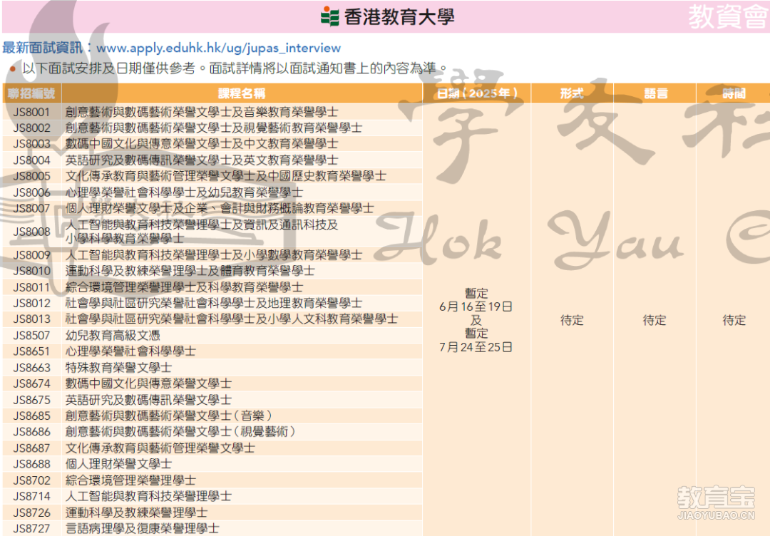This screenshot has width=770, height=536.
Task: Click the 7月24至25日 date text
Action: [x=476, y=347]
